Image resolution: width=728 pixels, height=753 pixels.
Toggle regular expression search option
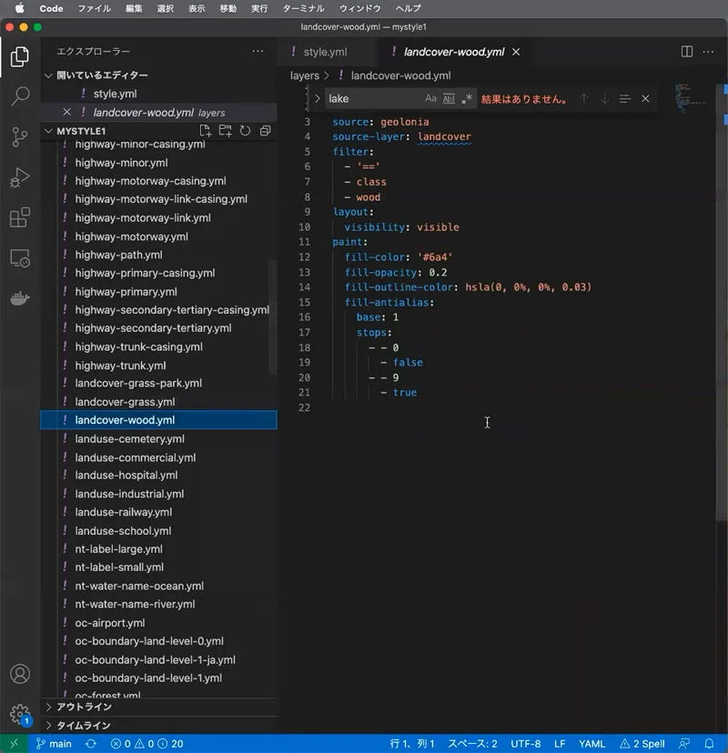pyautogui.click(x=467, y=98)
